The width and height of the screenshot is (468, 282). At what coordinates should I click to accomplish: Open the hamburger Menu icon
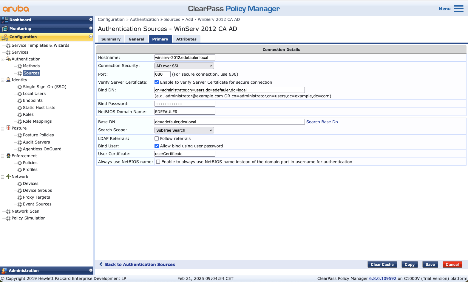click(458, 9)
